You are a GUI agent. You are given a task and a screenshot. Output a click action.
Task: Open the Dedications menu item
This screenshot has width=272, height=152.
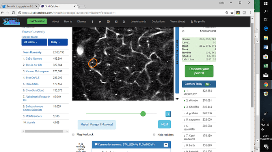(x=158, y=22)
